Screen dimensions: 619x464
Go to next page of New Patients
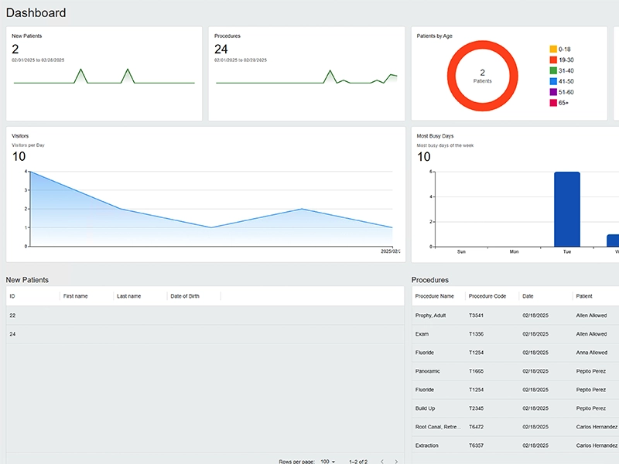[396, 462]
